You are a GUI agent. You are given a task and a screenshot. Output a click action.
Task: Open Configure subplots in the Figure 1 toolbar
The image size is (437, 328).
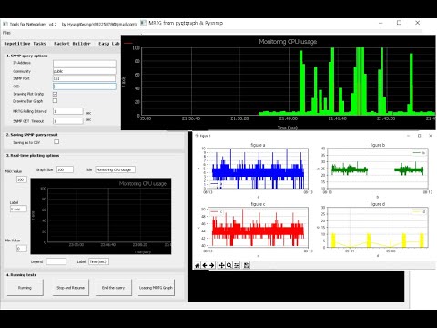tap(237, 265)
